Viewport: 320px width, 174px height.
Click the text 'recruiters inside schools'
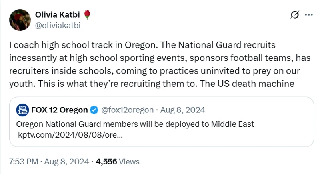[x=50, y=71]
